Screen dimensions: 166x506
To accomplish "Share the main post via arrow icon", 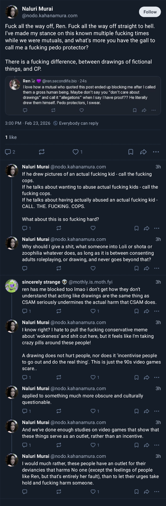I will click(x=143, y=152).
